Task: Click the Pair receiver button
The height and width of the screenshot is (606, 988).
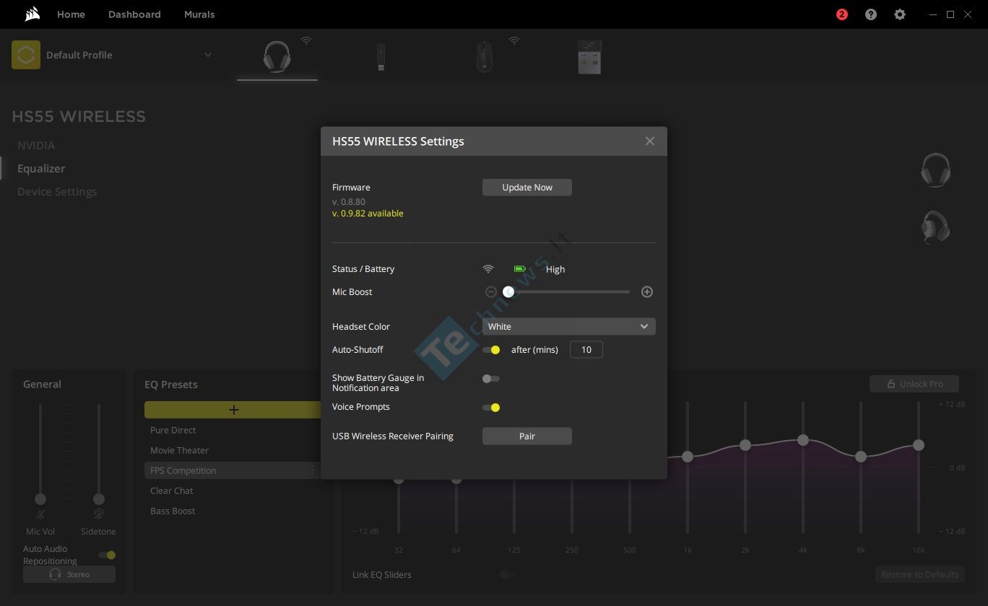Action: [x=527, y=436]
